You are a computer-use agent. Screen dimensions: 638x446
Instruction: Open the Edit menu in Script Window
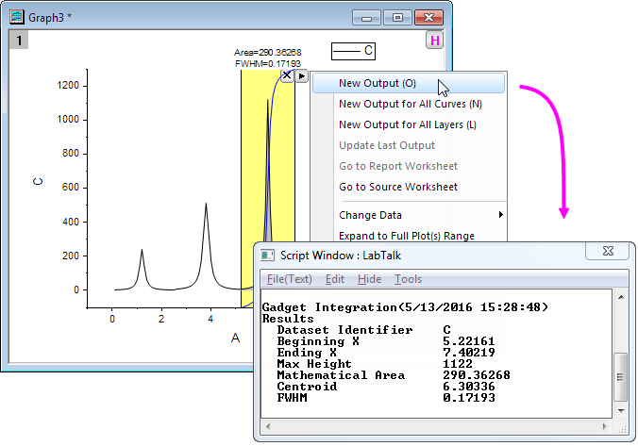[x=334, y=279]
